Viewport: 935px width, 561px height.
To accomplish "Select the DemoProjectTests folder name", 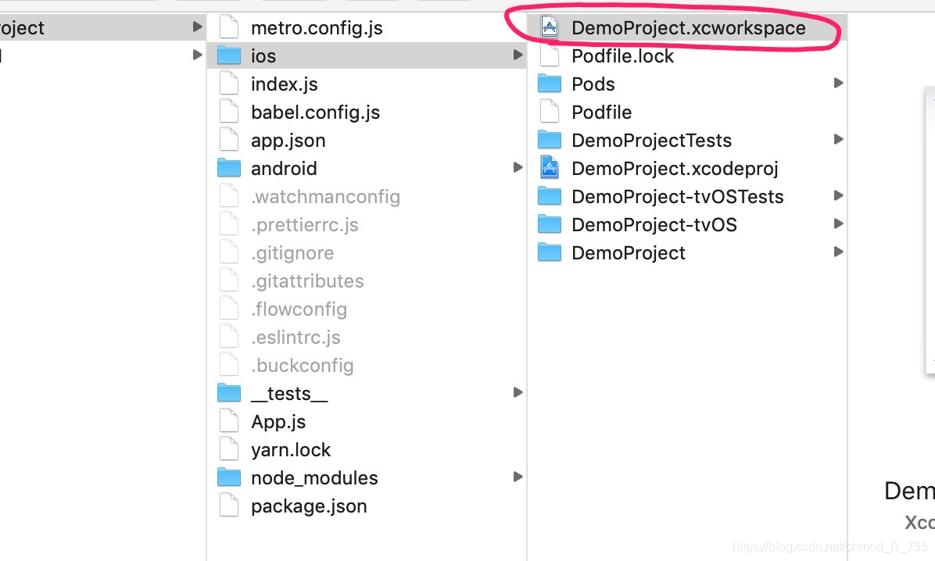I will 651,141.
